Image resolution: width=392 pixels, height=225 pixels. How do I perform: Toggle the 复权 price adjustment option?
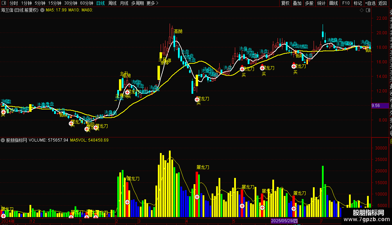[x=285, y=3]
